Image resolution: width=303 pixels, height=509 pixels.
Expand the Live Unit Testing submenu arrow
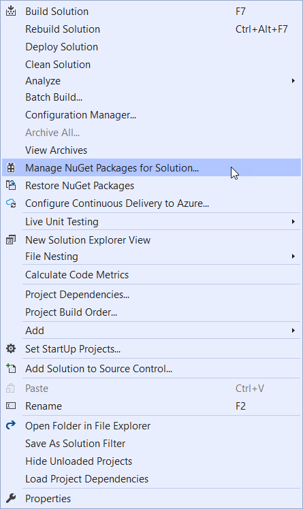tap(293, 221)
